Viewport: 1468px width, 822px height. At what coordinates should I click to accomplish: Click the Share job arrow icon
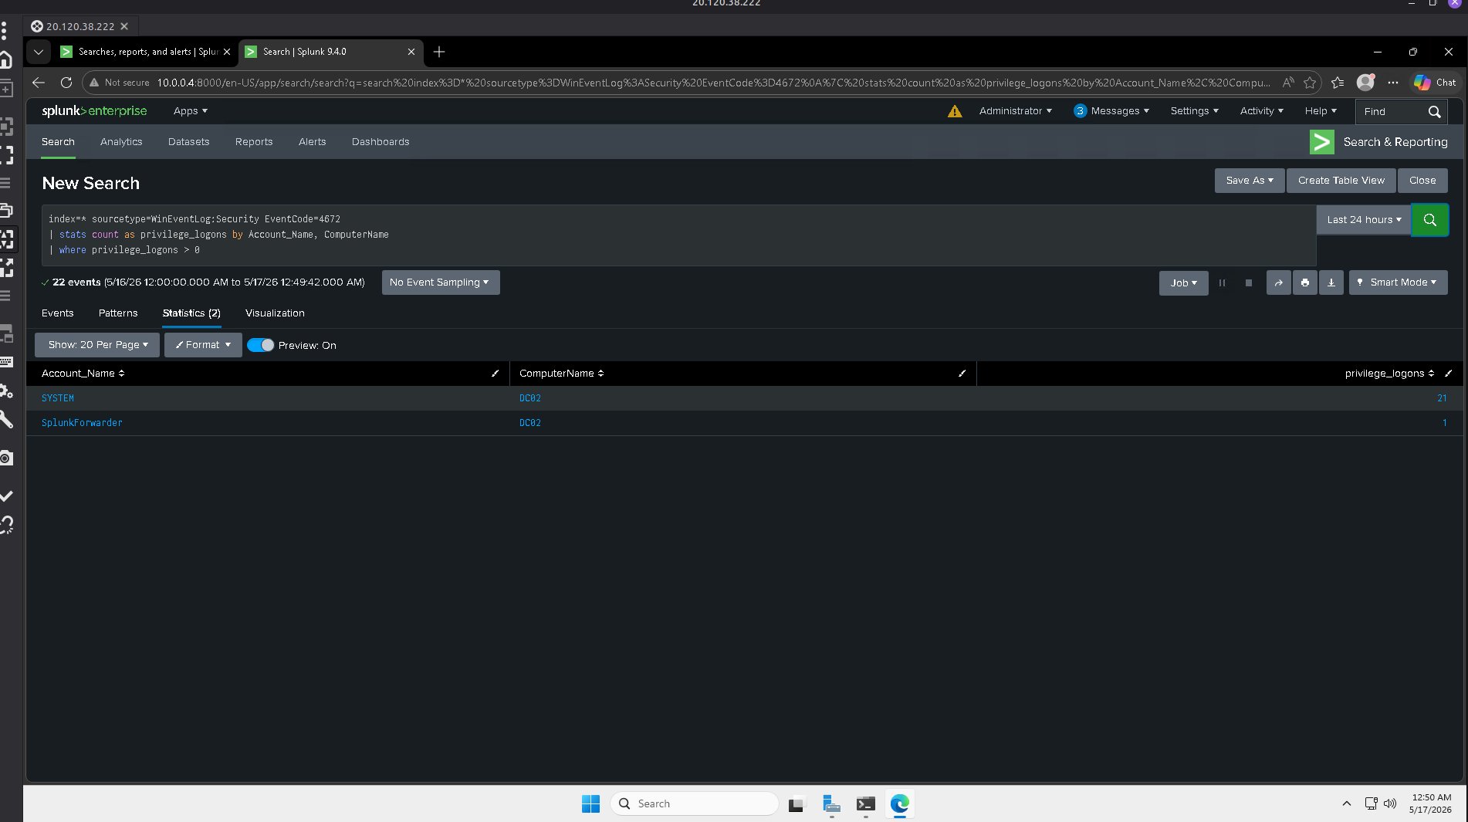(1279, 283)
